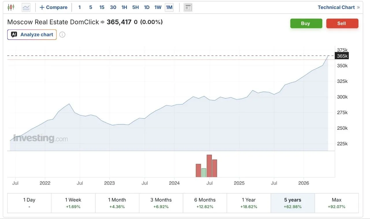Viewport: 370px width, 219px height.
Task: Select the Max range tab
Action: 337,203
